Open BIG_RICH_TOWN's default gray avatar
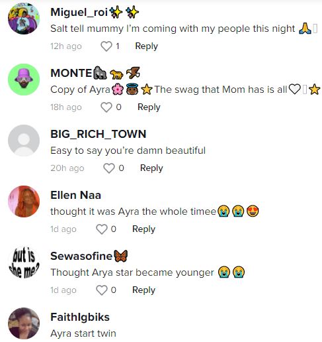This screenshot has height=342, width=322. [24, 141]
